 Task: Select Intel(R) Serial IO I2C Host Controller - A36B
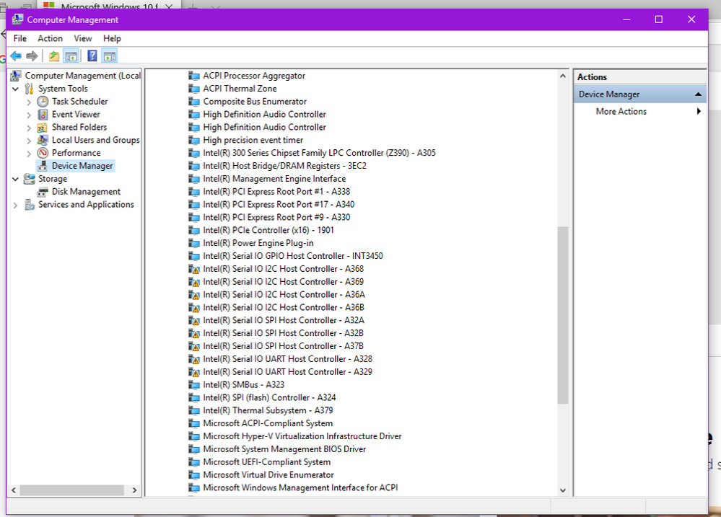(x=284, y=307)
